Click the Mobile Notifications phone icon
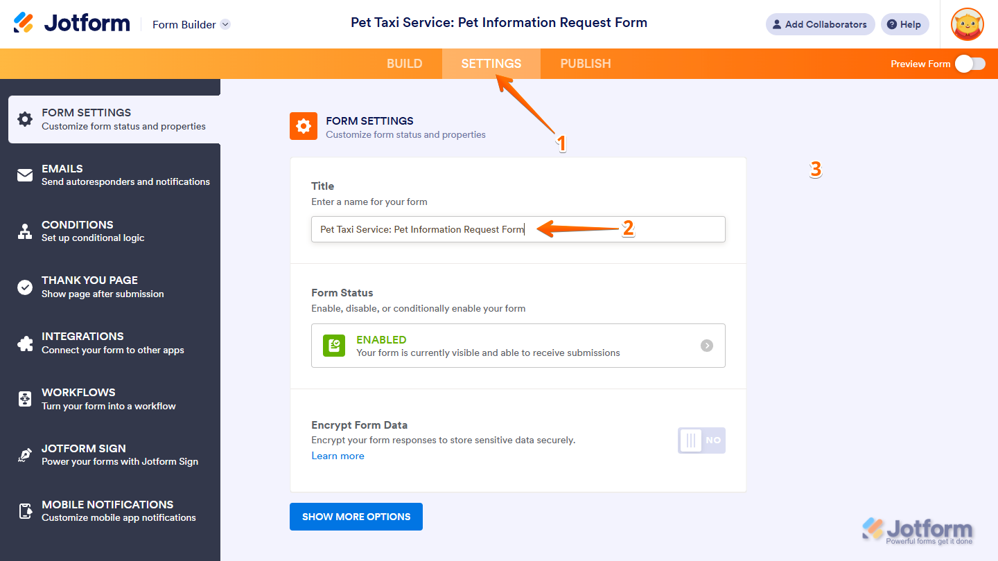The image size is (998, 561). pyautogui.click(x=25, y=511)
